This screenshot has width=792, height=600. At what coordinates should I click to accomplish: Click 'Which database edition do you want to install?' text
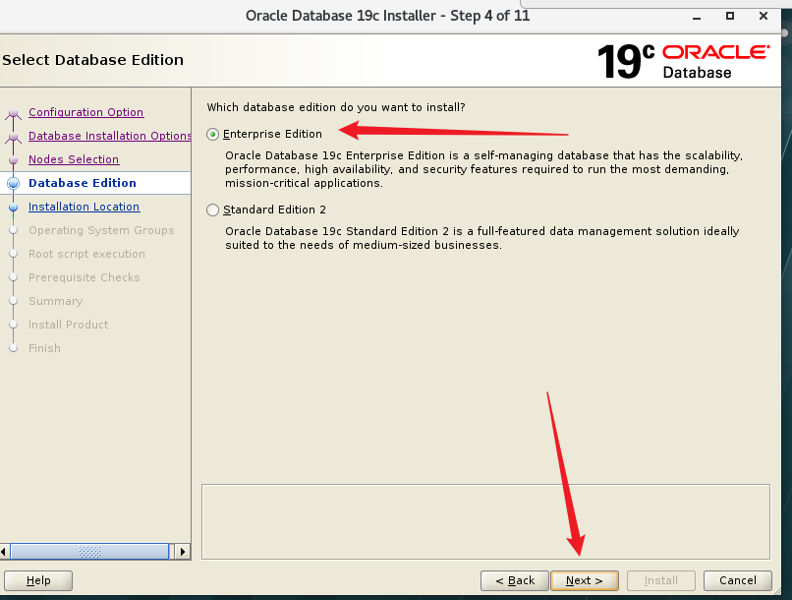pyautogui.click(x=336, y=107)
